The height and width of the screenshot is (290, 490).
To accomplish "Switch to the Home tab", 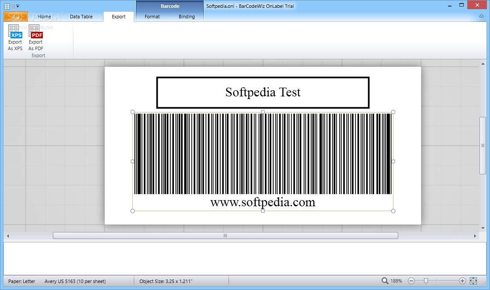I will pyautogui.click(x=45, y=17).
